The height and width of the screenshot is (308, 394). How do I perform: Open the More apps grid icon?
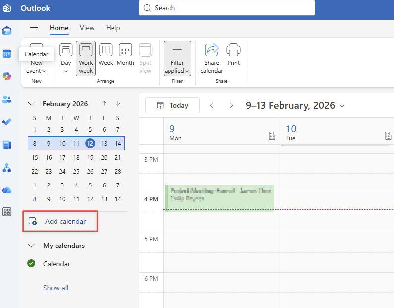(7, 212)
